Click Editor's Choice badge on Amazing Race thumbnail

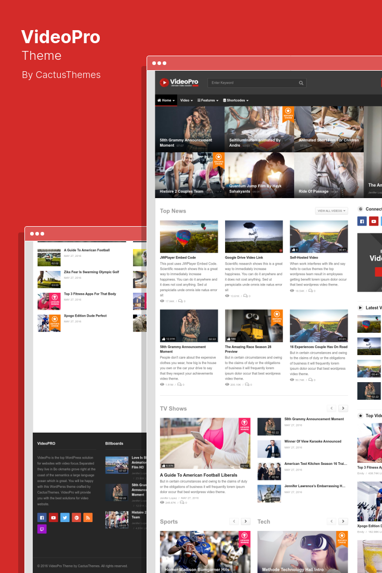[277, 317]
